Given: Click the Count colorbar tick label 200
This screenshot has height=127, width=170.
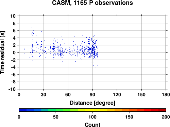Looking at the screenshot, I should [x=166, y=117].
